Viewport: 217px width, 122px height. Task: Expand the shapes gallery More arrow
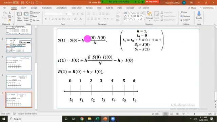pyautogui.click(x=144, y=20)
